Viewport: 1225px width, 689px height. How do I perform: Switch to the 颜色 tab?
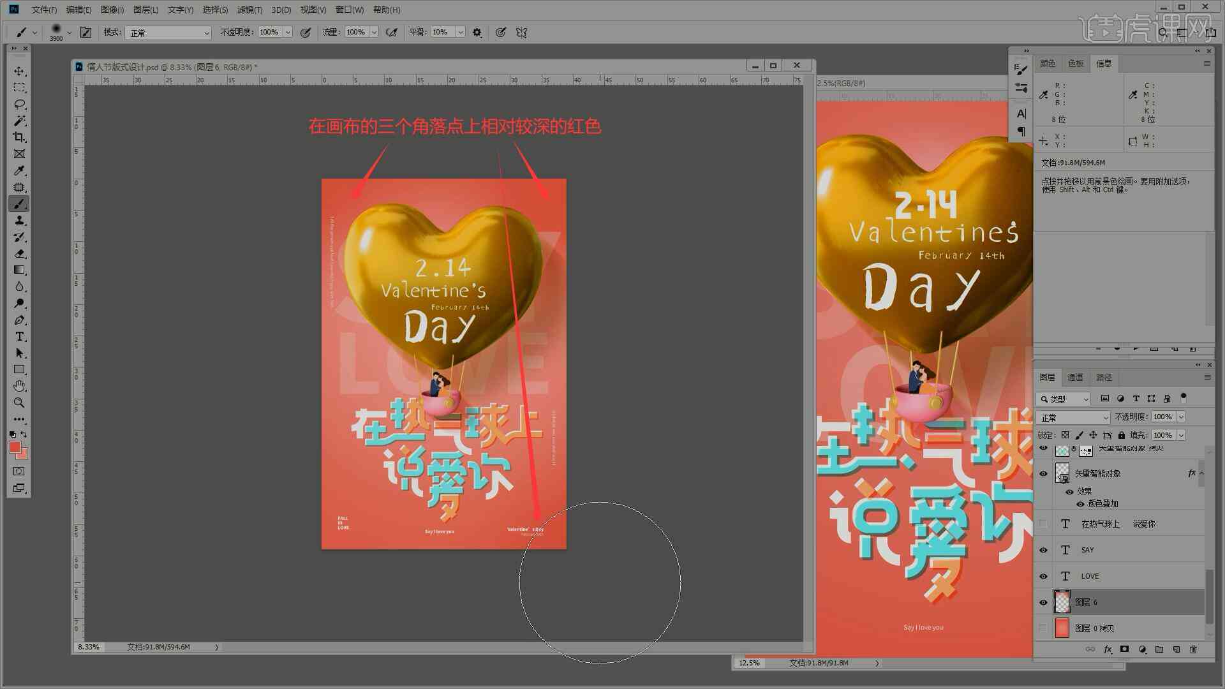[x=1048, y=63]
